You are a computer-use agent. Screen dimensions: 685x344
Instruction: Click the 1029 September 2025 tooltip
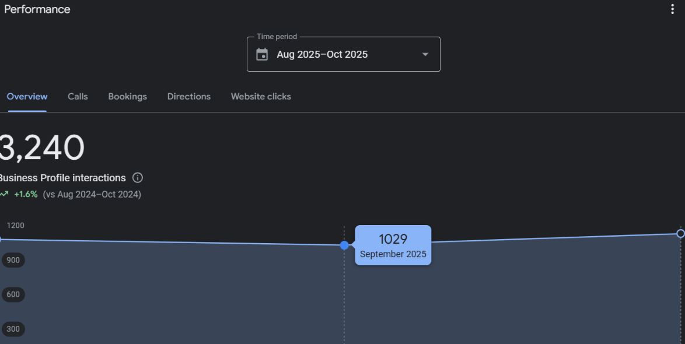(x=393, y=245)
